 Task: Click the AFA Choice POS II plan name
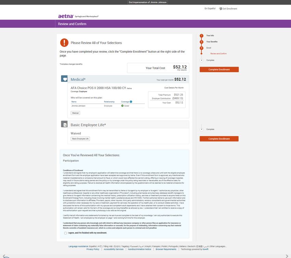tap(98, 88)
